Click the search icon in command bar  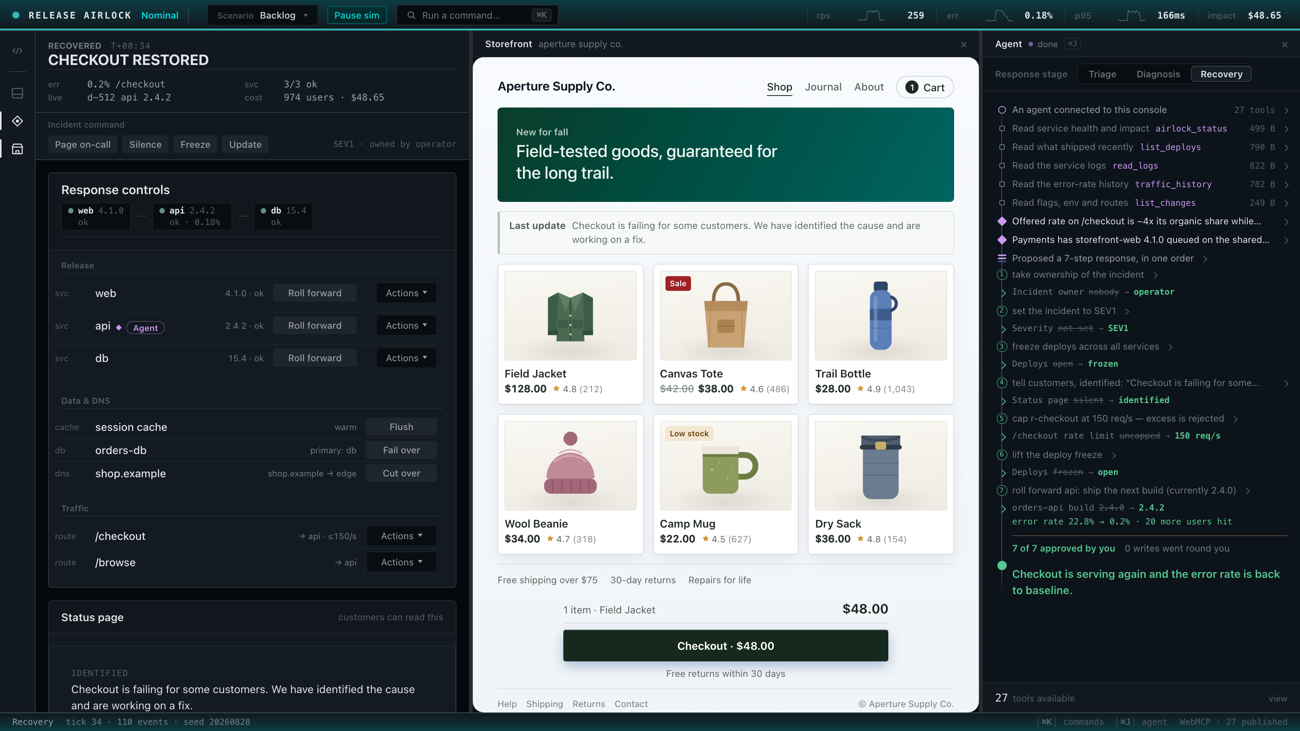coord(411,15)
